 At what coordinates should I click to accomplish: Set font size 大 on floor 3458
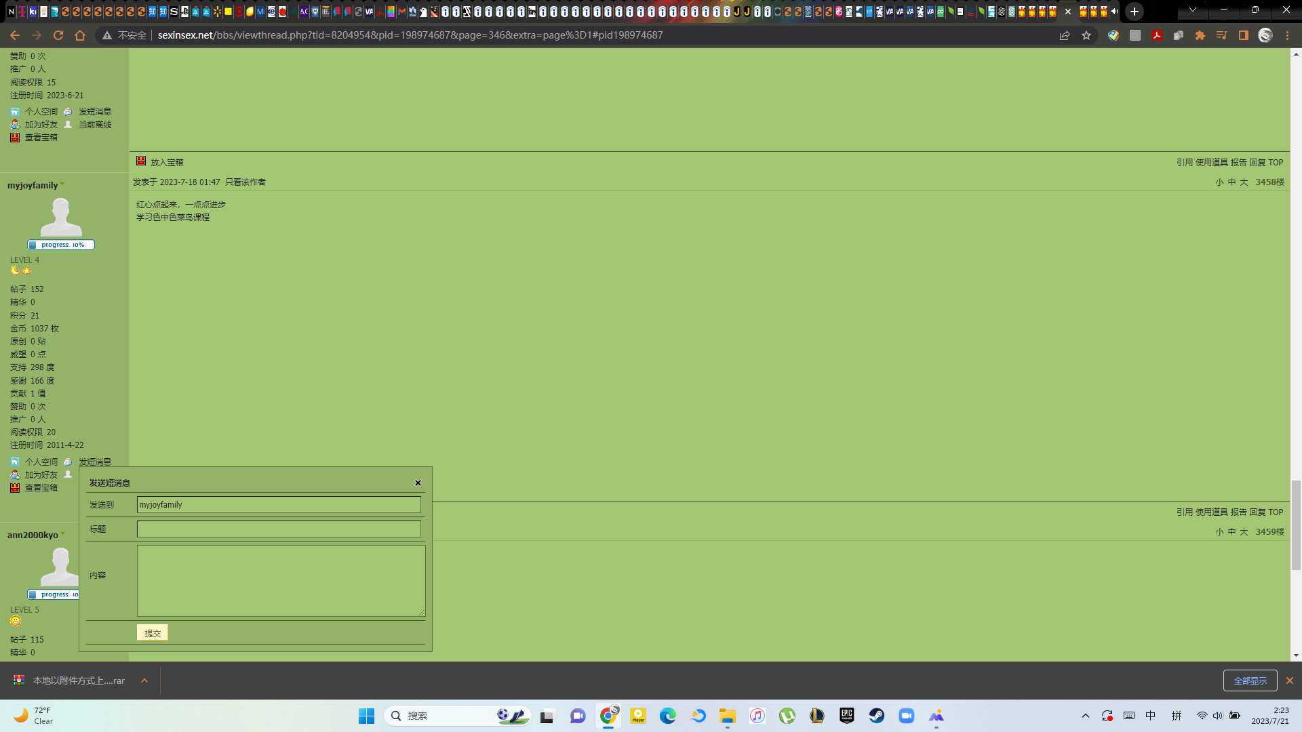[1244, 182]
